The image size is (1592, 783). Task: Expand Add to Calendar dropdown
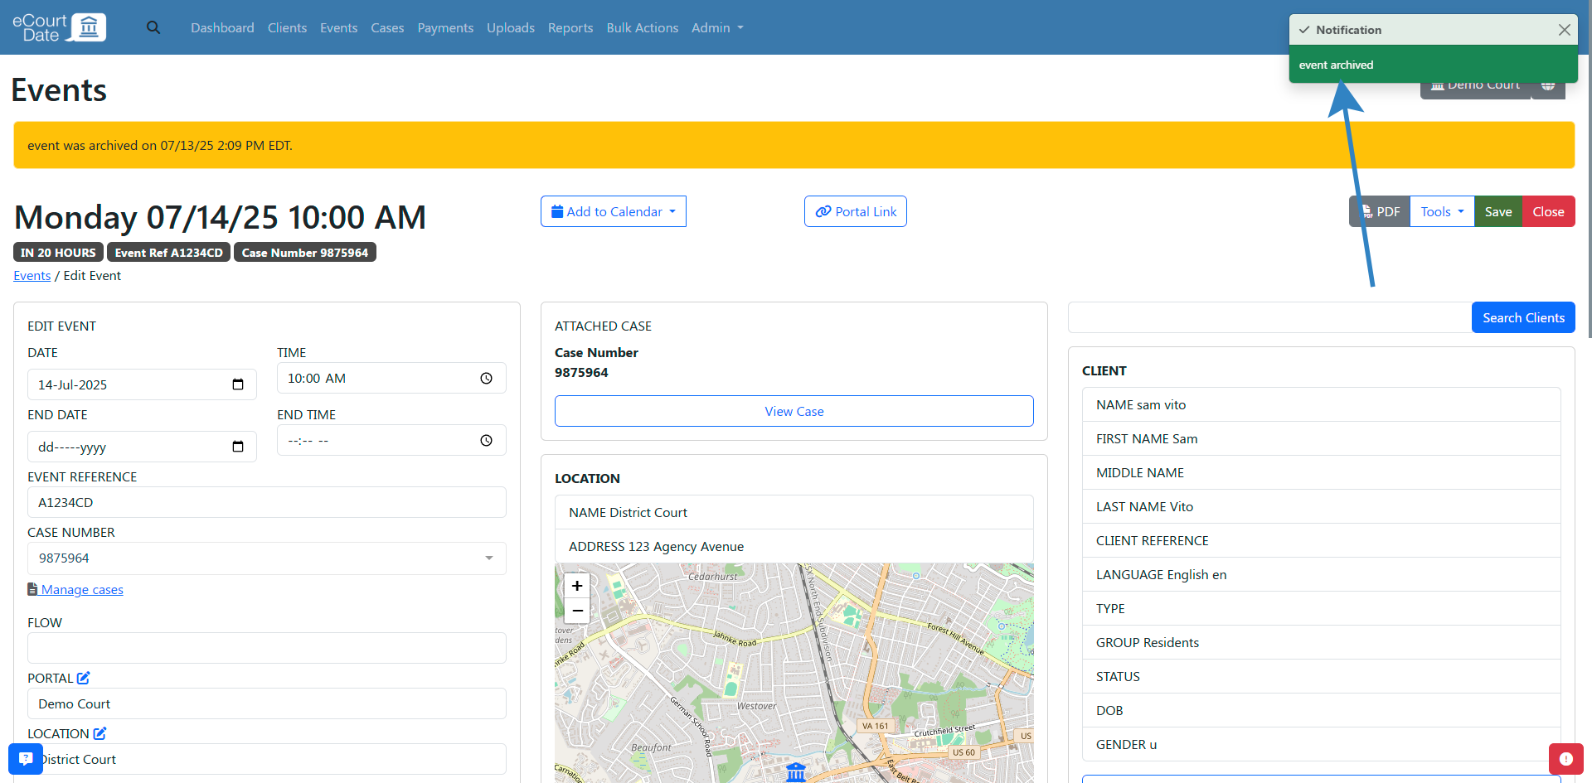click(x=614, y=211)
